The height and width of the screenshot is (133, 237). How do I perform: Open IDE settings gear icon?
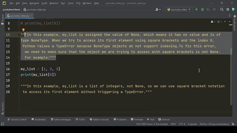228,10
